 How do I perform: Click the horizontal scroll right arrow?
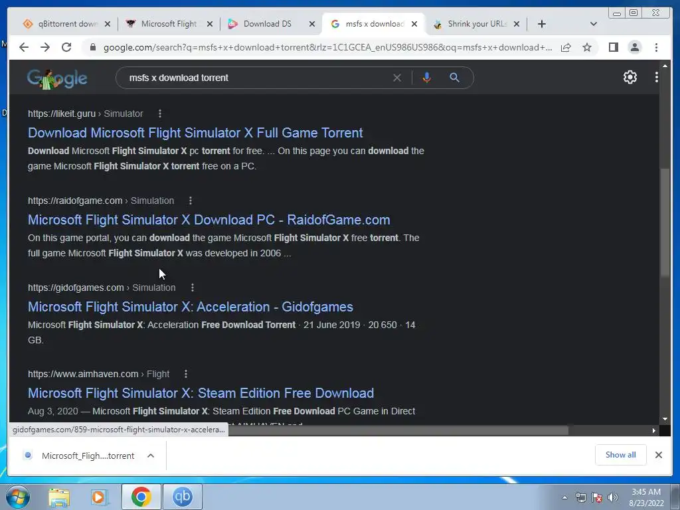pos(653,430)
